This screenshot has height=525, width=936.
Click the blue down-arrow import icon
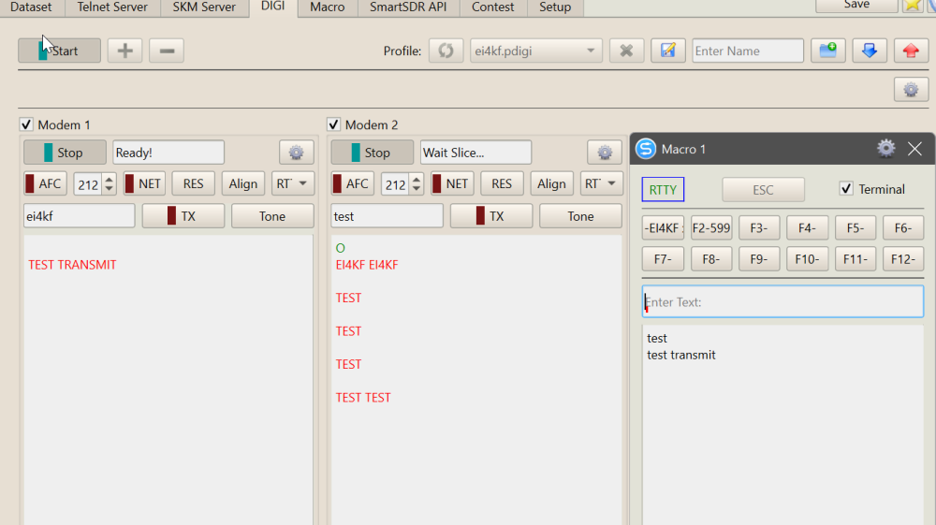click(870, 51)
